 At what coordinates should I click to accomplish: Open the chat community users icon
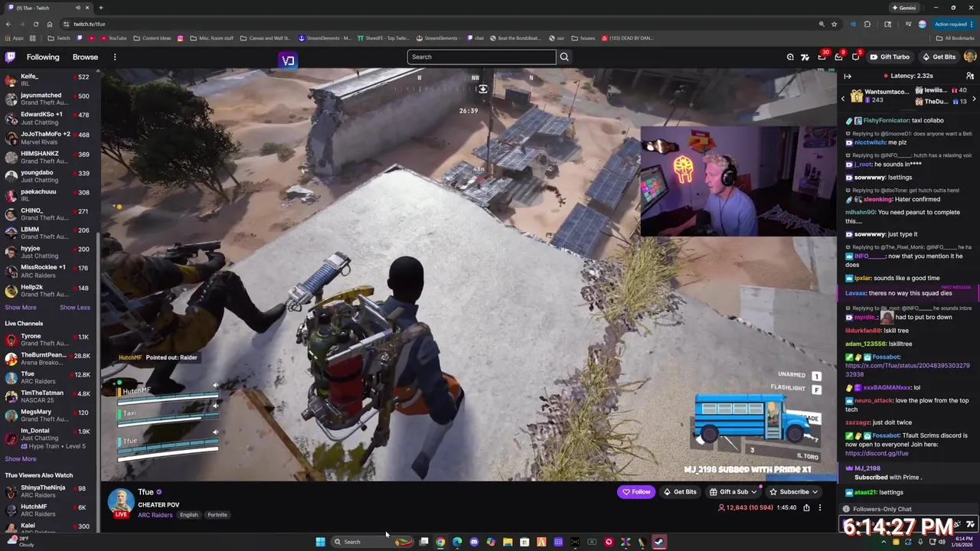click(x=969, y=76)
